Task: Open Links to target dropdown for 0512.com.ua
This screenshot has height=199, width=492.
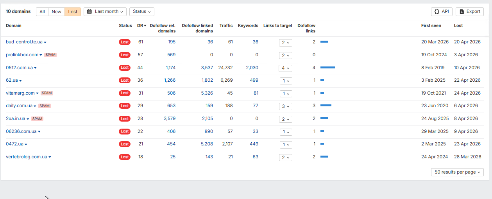Action: point(286,68)
